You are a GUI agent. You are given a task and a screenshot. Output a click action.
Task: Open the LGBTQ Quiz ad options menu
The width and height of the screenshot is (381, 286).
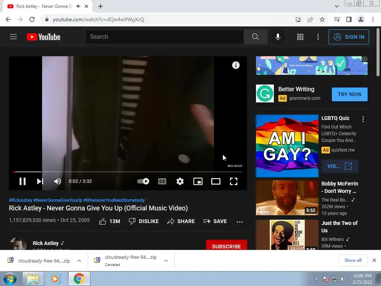point(363,119)
